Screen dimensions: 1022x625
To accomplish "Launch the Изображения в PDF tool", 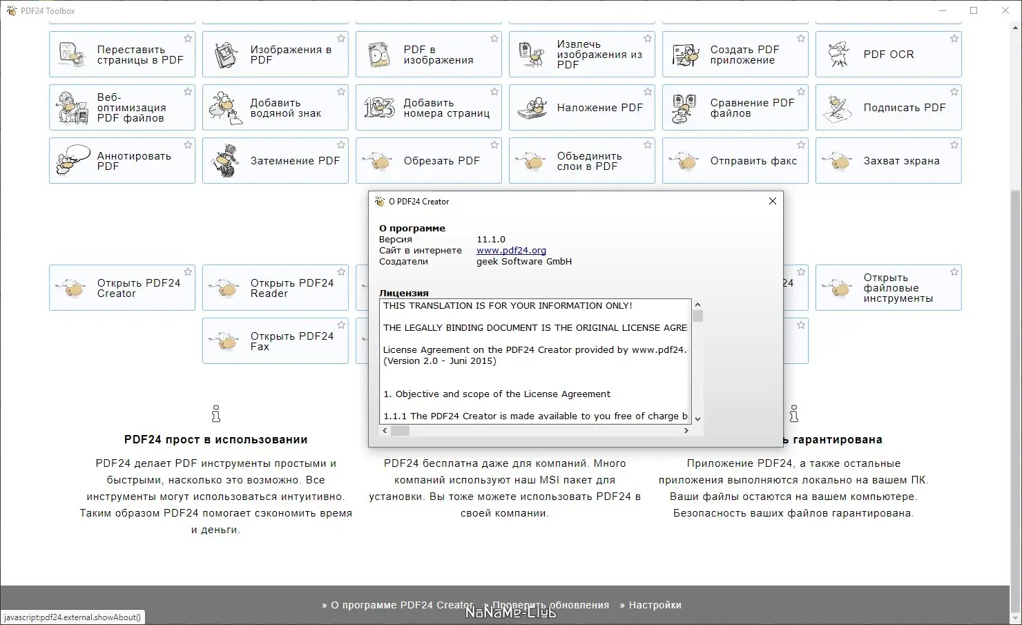I will click(276, 55).
